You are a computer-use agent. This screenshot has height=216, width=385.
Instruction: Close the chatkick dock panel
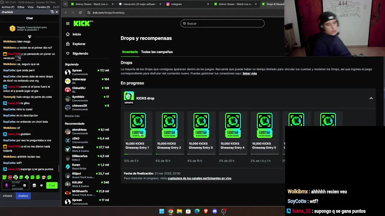(x=57, y=12)
